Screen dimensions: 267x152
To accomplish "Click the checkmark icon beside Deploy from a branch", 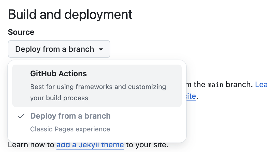I will 21,116.
